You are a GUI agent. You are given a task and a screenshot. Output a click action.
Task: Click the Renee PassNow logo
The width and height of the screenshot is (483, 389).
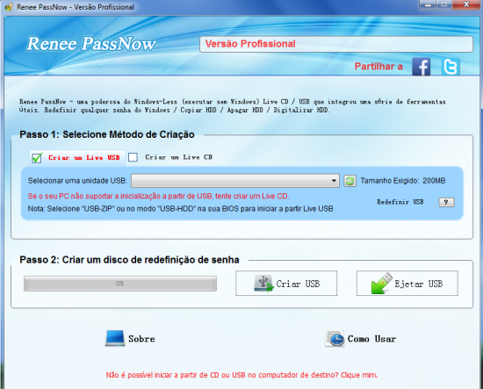point(91,43)
